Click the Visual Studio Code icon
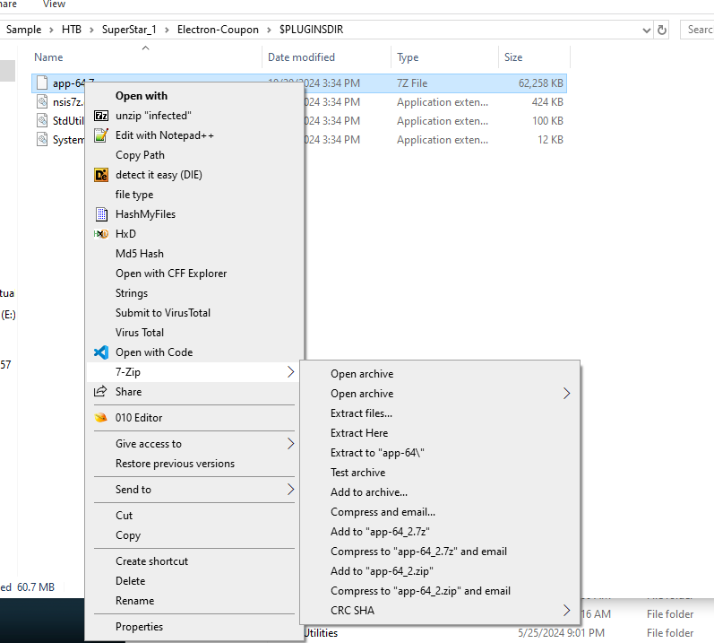The height and width of the screenshot is (643, 714). 101,352
